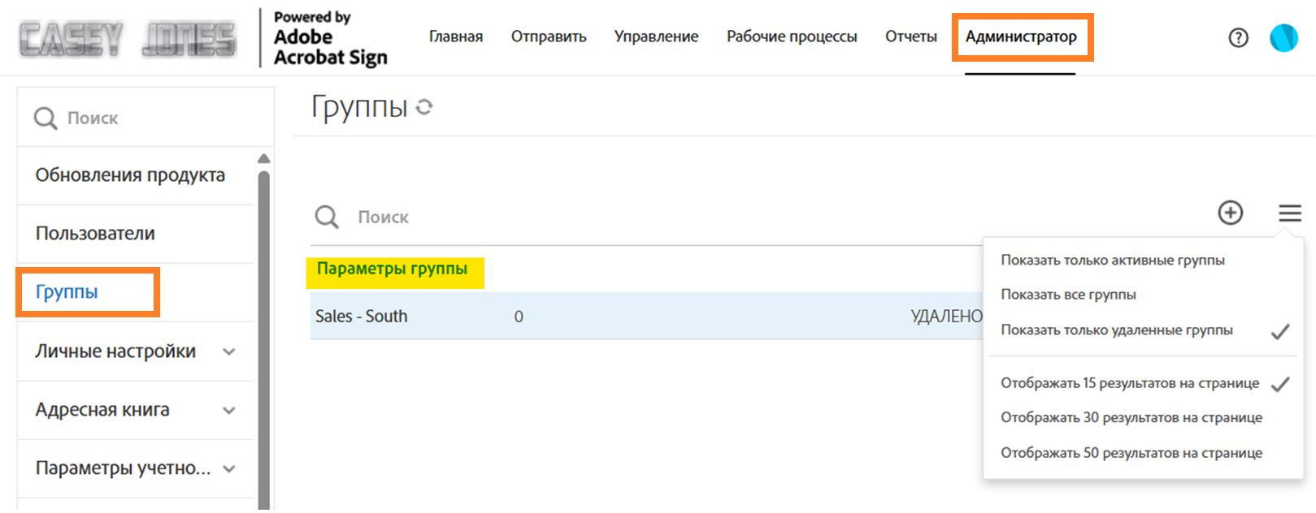Viewport: 1316px width, 513px height.
Task: Click the add group plus icon
Action: pos(1230,213)
